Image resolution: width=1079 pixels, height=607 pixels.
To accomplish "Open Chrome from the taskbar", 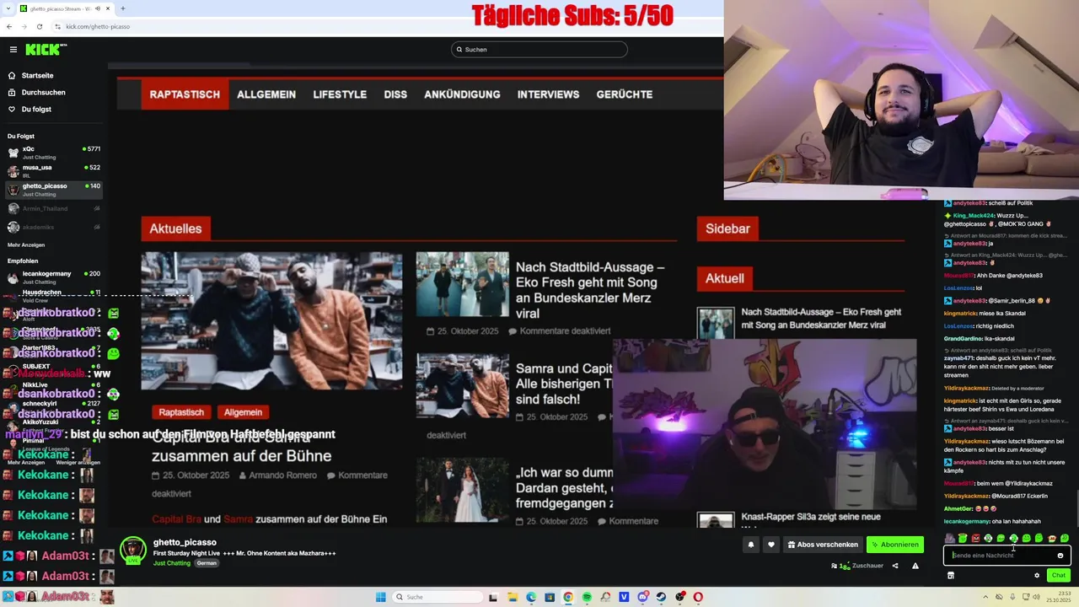I will coord(568,597).
